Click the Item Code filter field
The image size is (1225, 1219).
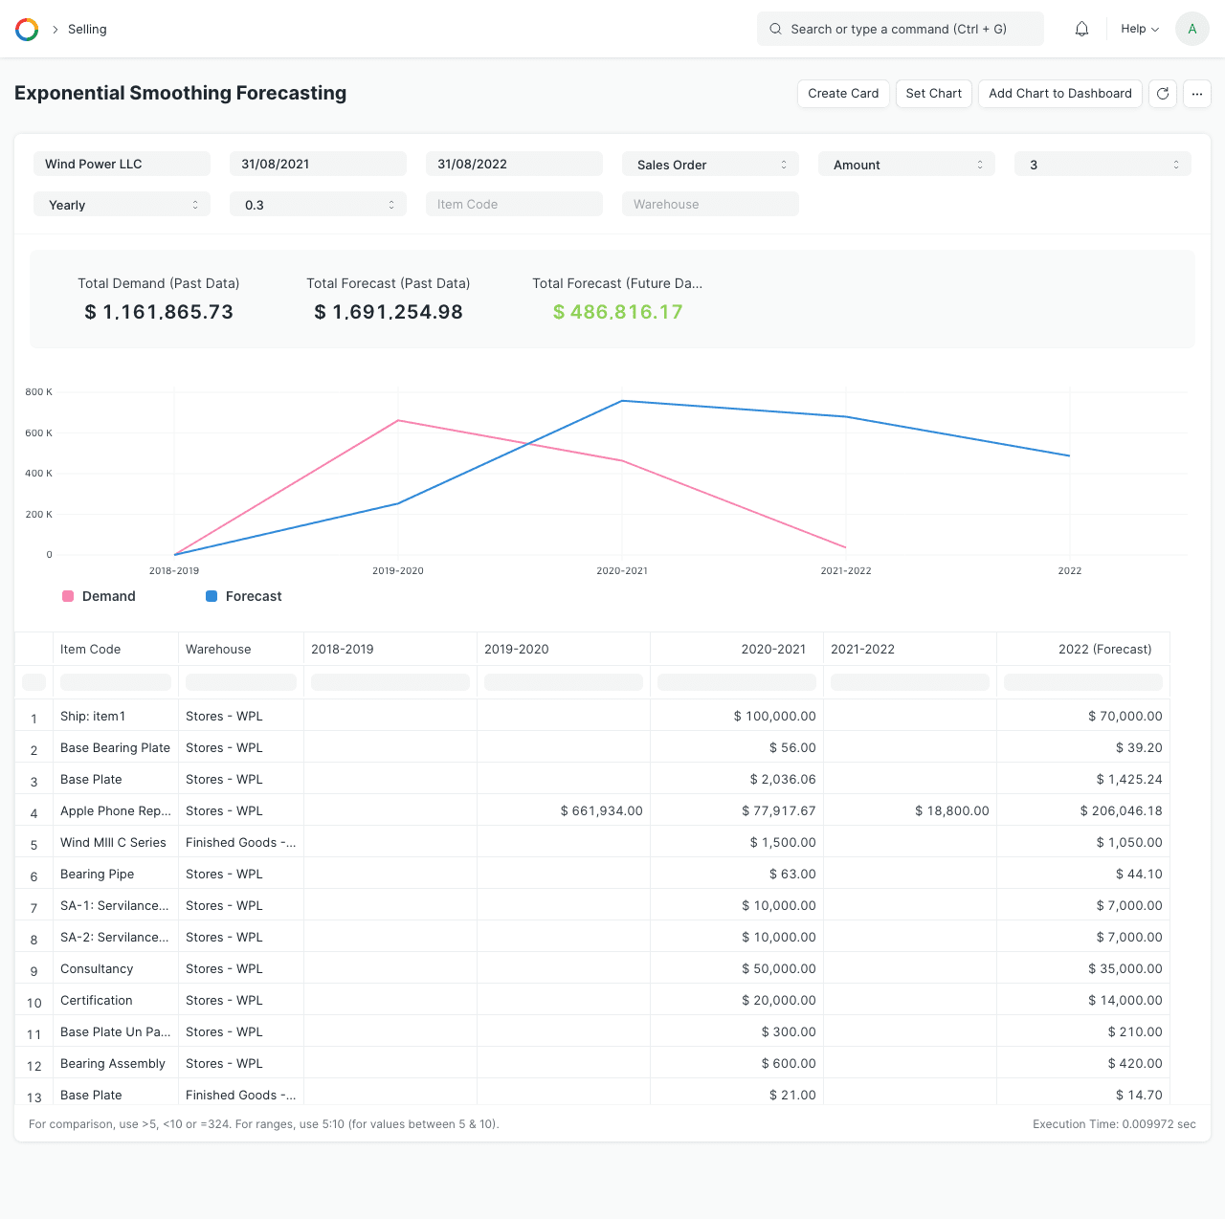(x=514, y=205)
